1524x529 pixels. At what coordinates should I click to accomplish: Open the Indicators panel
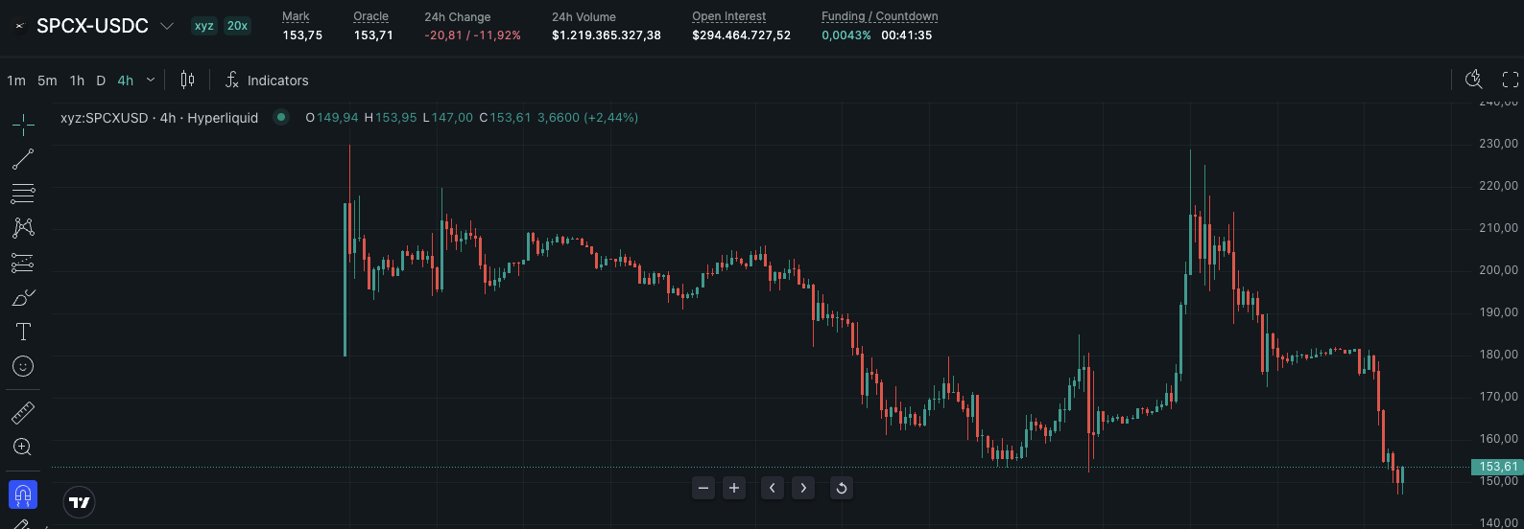tap(267, 80)
